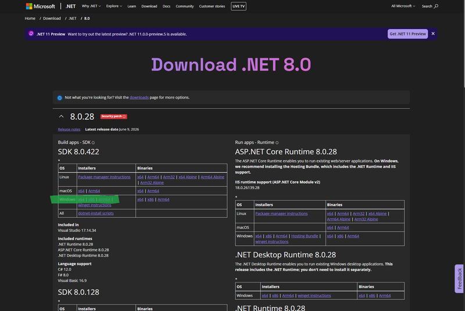Click info icon next to Build apps - SDK

tap(93, 143)
